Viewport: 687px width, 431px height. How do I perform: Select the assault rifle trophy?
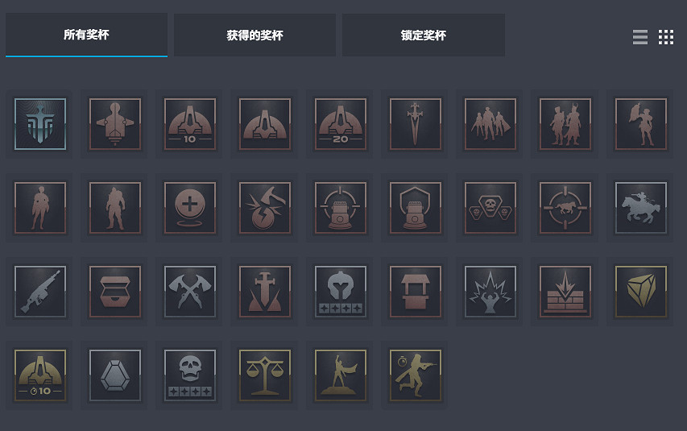[40, 292]
